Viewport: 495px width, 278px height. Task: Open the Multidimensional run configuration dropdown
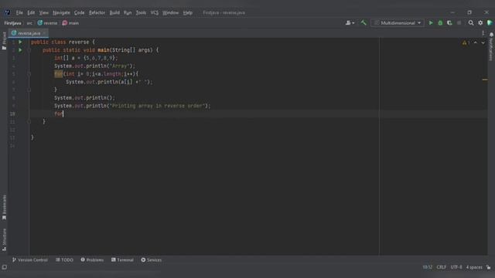pyautogui.click(x=398, y=23)
